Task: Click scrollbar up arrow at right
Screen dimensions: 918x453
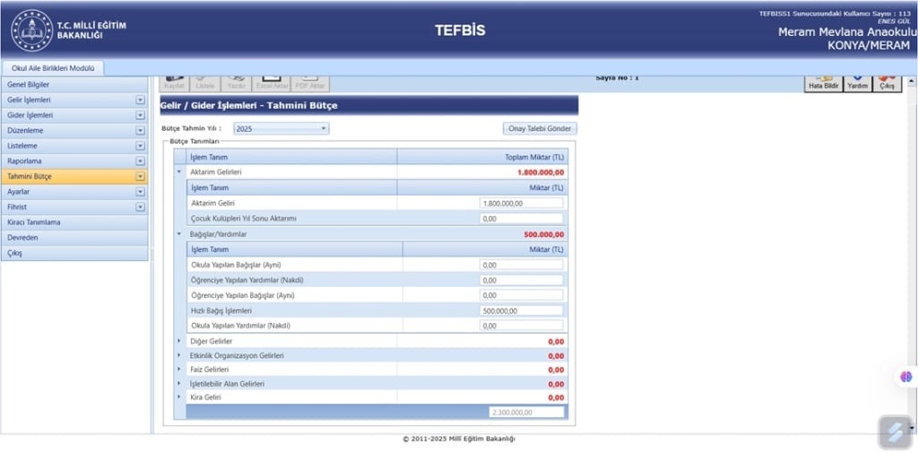Action: point(912,83)
